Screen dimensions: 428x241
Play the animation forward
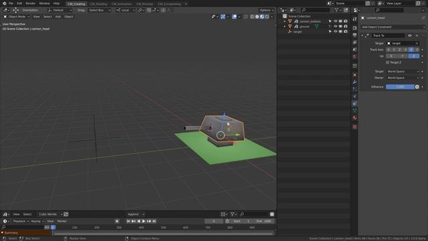tap(144, 221)
